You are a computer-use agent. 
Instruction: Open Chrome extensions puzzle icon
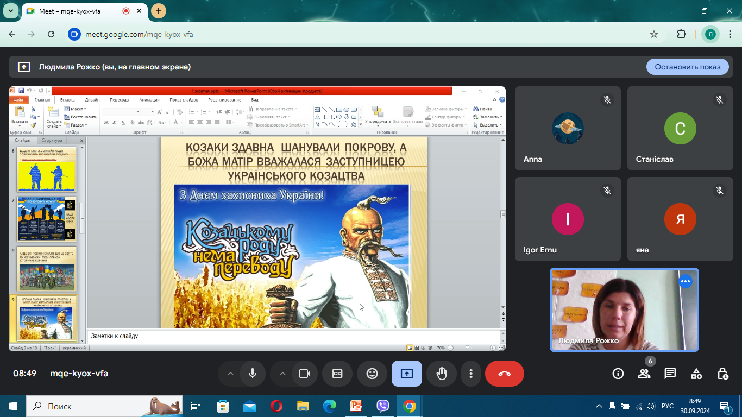coord(681,34)
